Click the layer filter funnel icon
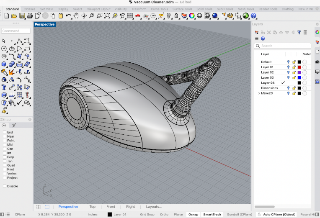320x218 pixels. (x=299, y=32)
